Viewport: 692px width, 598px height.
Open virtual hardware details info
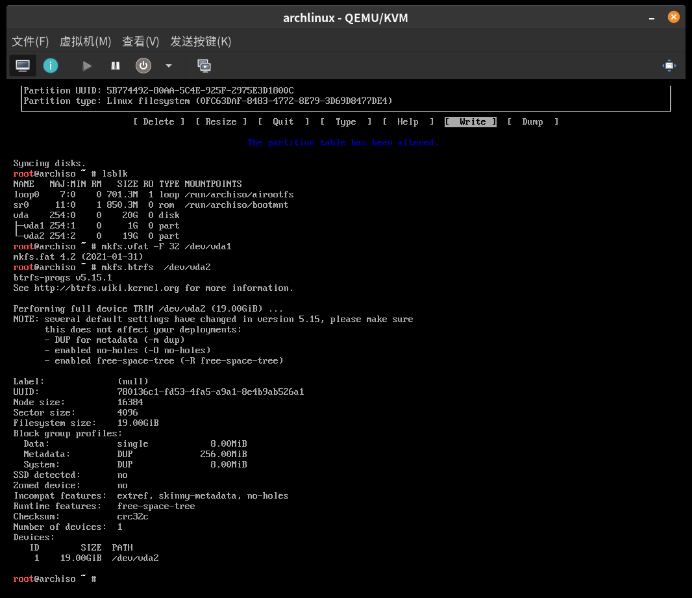click(x=51, y=66)
